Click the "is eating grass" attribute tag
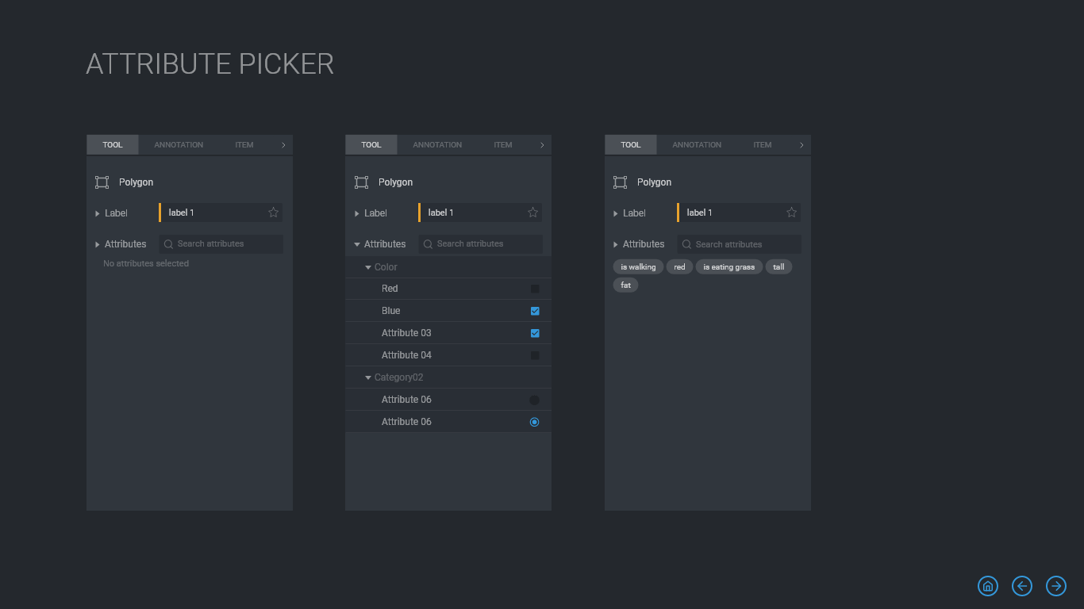Image resolution: width=1084 pixels, height=609 pixels. (728, 267)
